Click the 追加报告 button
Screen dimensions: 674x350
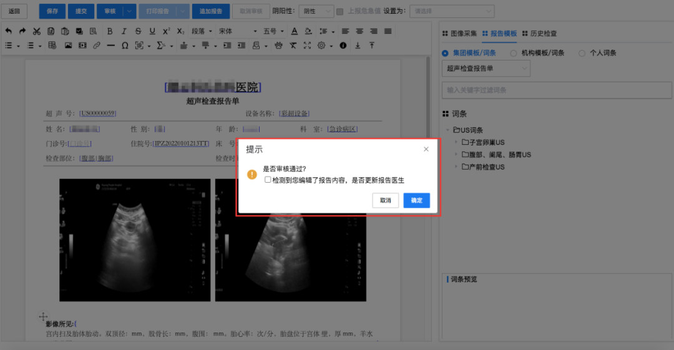(211, 11)
